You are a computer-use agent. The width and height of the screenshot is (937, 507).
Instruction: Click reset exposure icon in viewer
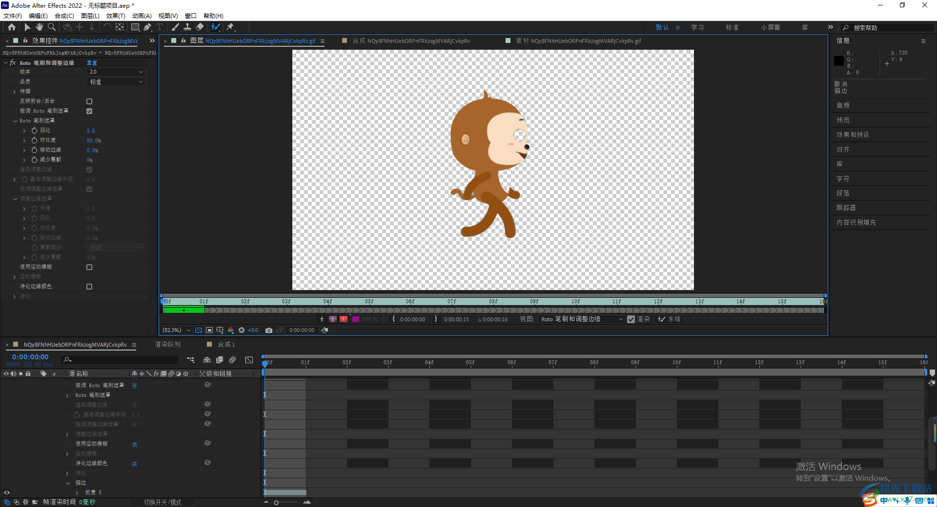point(242,330)
